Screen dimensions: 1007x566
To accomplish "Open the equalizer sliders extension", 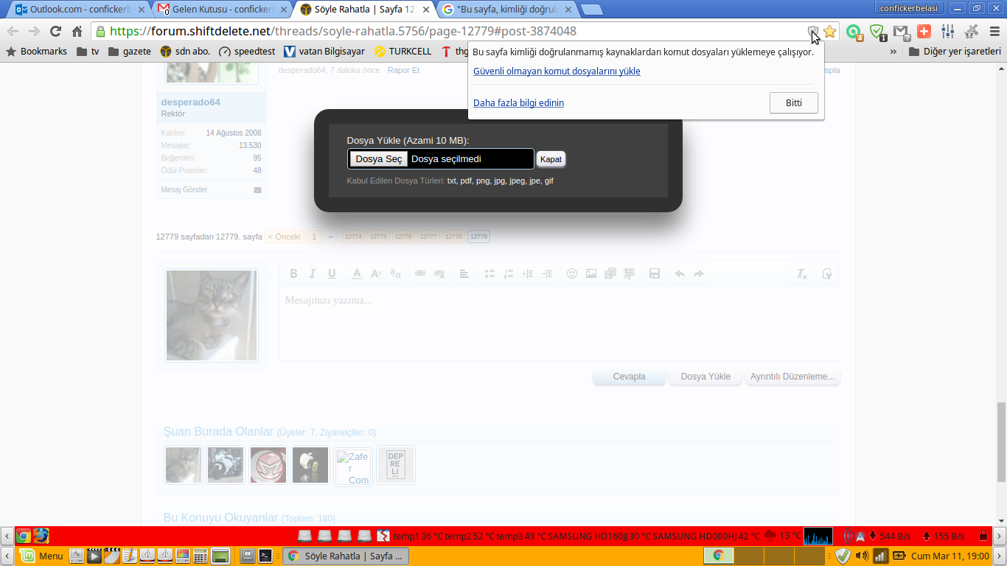I will pyautogui.click(x=948, y=32).
